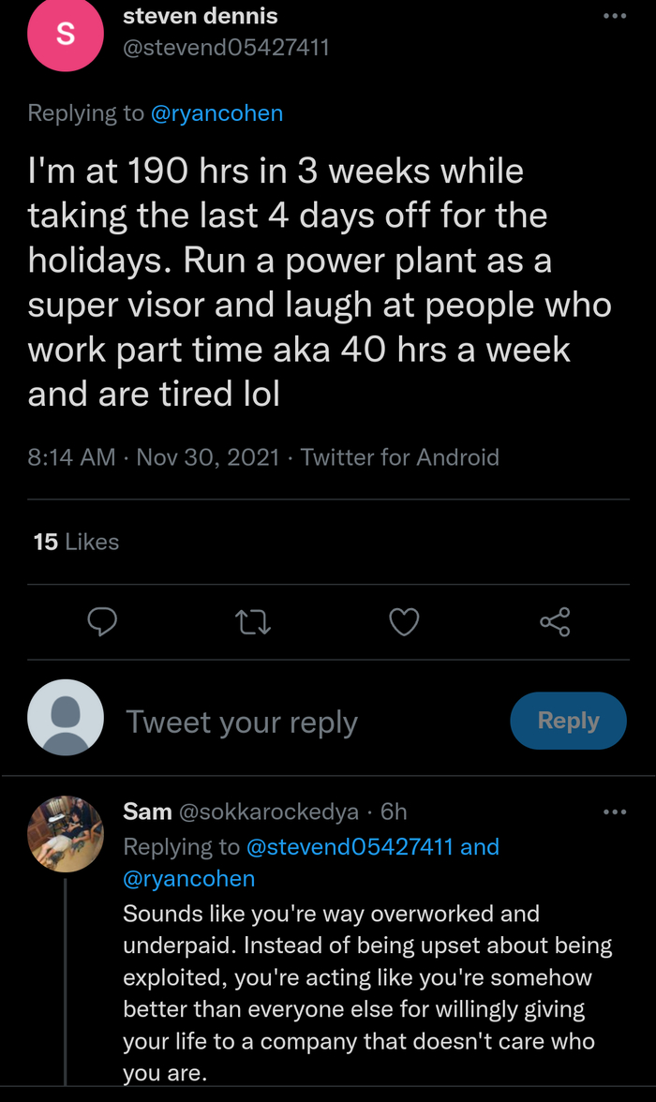Viewport: 656px width, 1102px height.
Task: Open the @ryancohen mention in Sam's reply
Action: click(x=189, y=878)
